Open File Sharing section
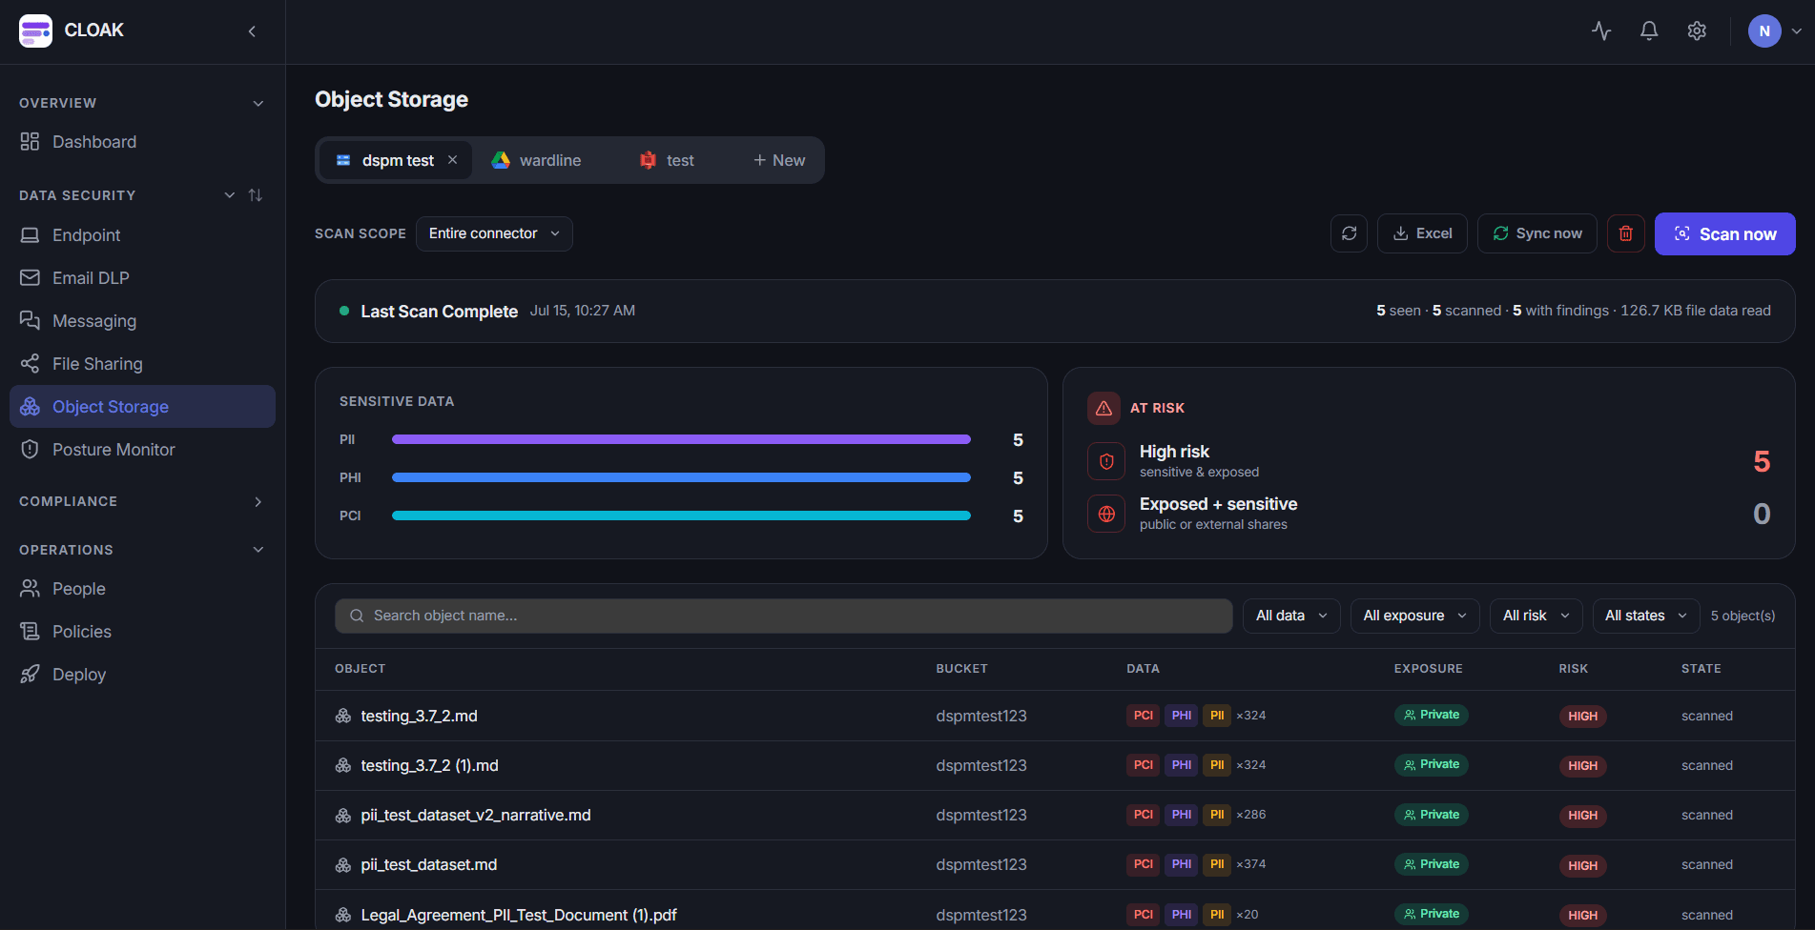The height and width of the screenshot is (930, 1815). point(142,364)
